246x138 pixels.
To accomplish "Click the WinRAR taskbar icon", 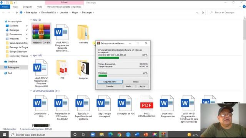I will pos(163,135).
